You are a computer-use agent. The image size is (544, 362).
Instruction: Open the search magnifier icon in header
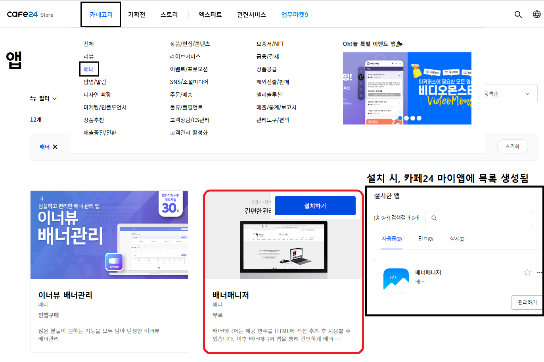click(518, 14)
